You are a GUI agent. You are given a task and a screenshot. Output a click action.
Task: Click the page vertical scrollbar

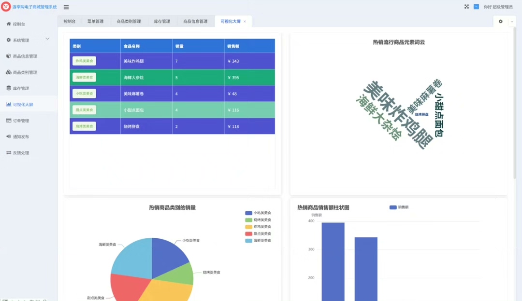(x=515, y=103)
